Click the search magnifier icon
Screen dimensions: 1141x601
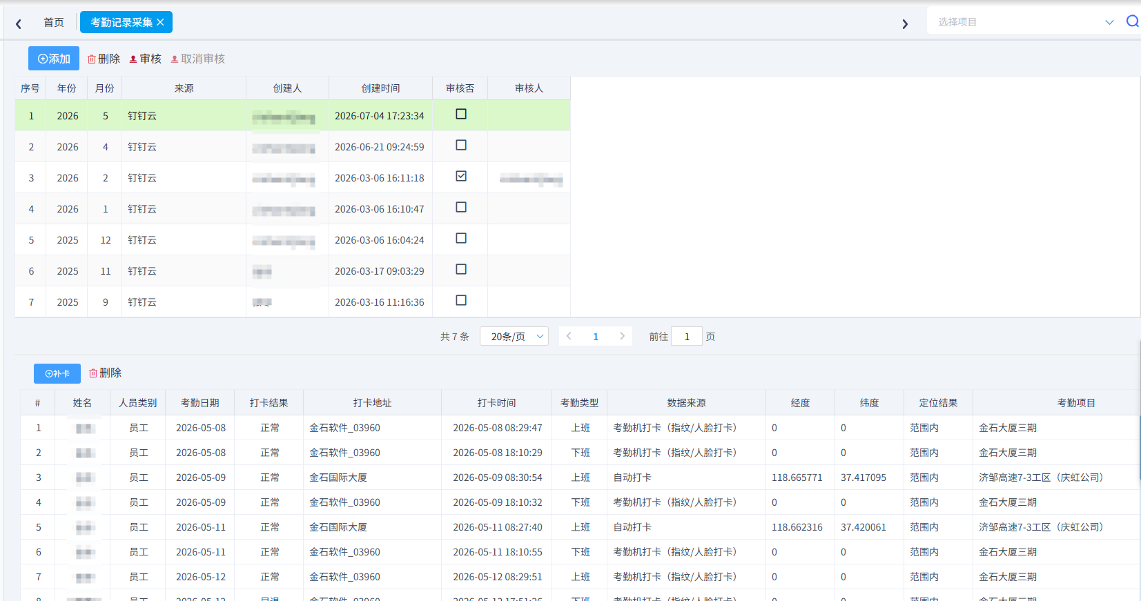coord(1132,21)
